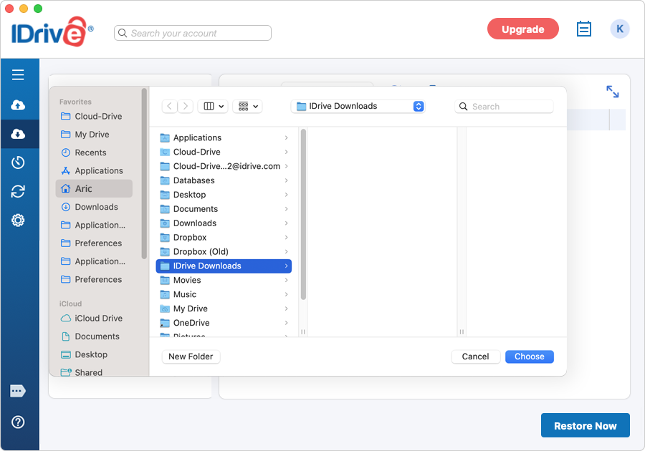The height and width of the screenshot is (451, 645).
Task: Select the cloud restore download icon
Action: click(x=18, y=134)
